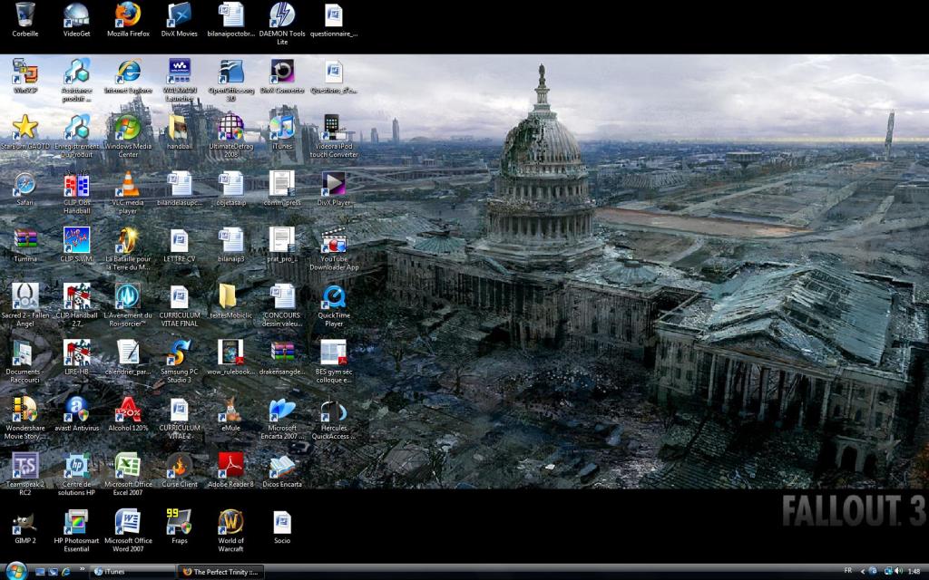
Task: Click the avast tray icon
Action: pos(873,571)
